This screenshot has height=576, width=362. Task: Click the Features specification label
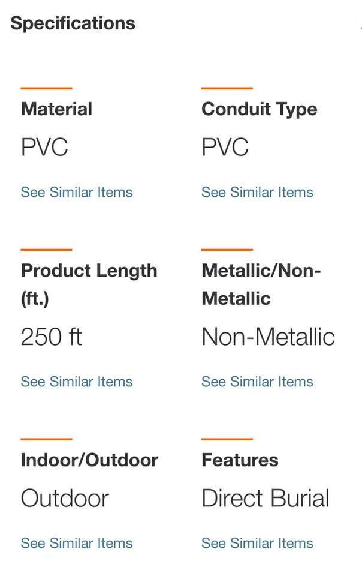[240, 460]
